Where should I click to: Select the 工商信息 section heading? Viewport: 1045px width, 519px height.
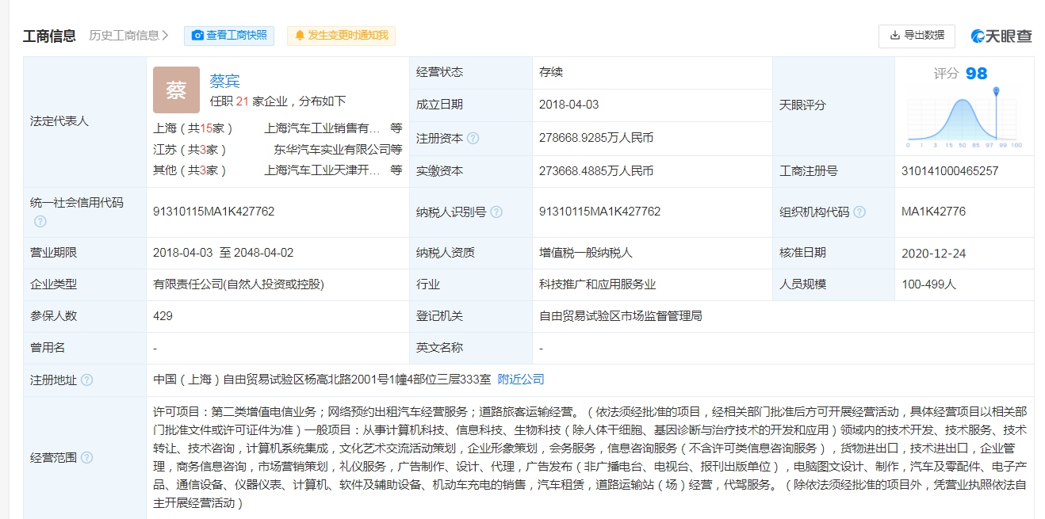49,36
